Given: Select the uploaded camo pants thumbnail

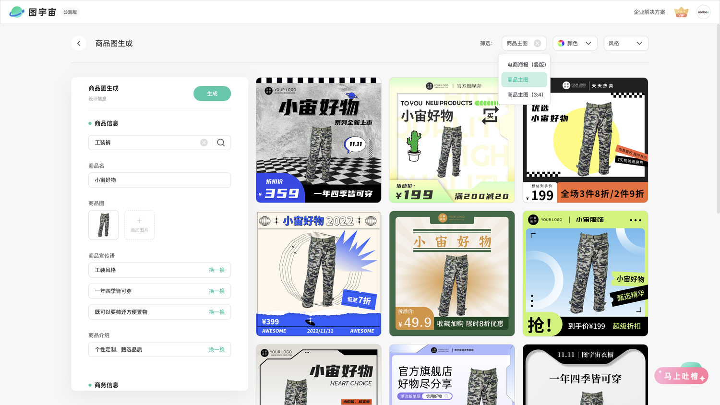Looking at the screenshot, I should pos(103,225).
